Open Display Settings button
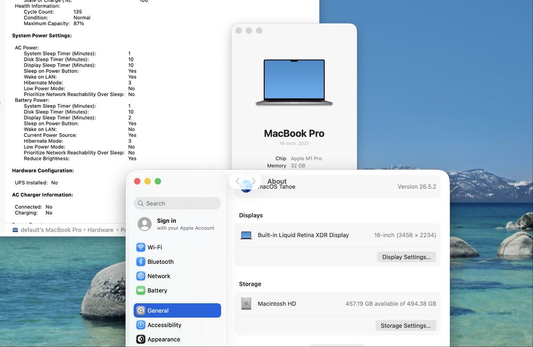Viewport: 533px width, 347px height. tap(406, 257)
